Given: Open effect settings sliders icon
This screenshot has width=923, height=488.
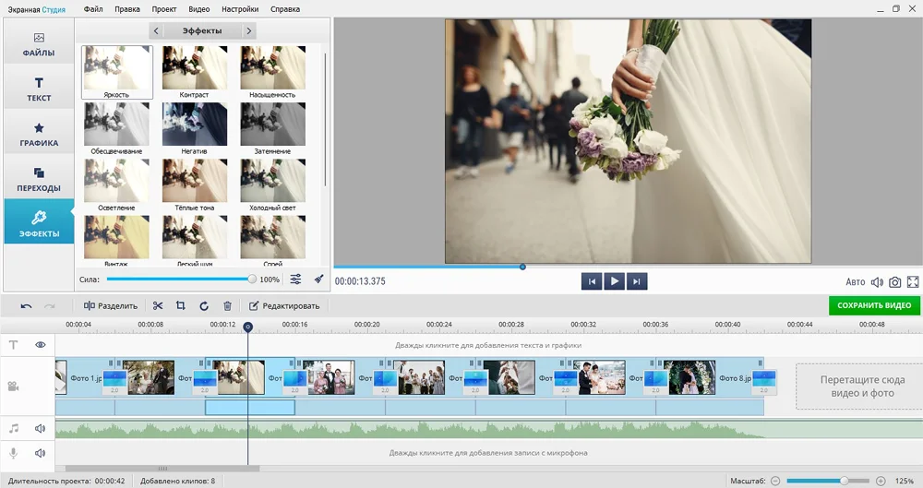Looking at the screenshot, I should [295, 279].
